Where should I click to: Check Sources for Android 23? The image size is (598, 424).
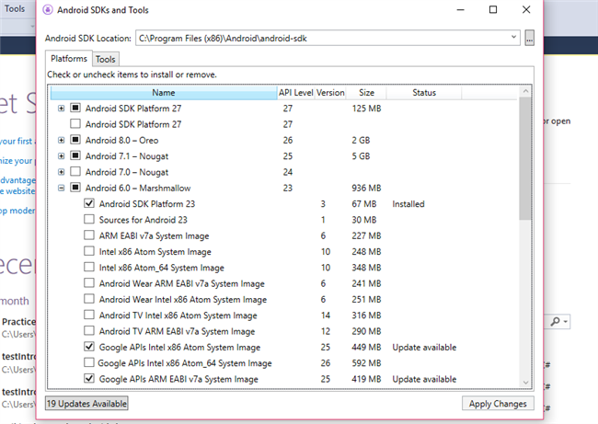pos(89,219)
